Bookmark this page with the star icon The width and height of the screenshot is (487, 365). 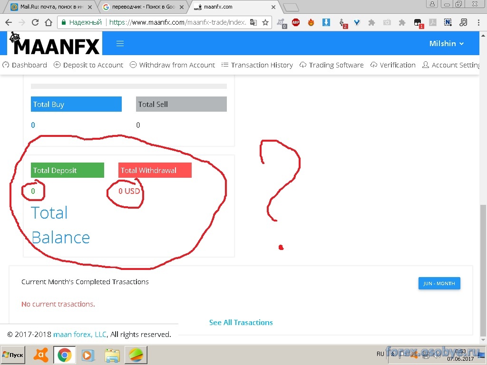pyautogui.click(x=265, y=22)
